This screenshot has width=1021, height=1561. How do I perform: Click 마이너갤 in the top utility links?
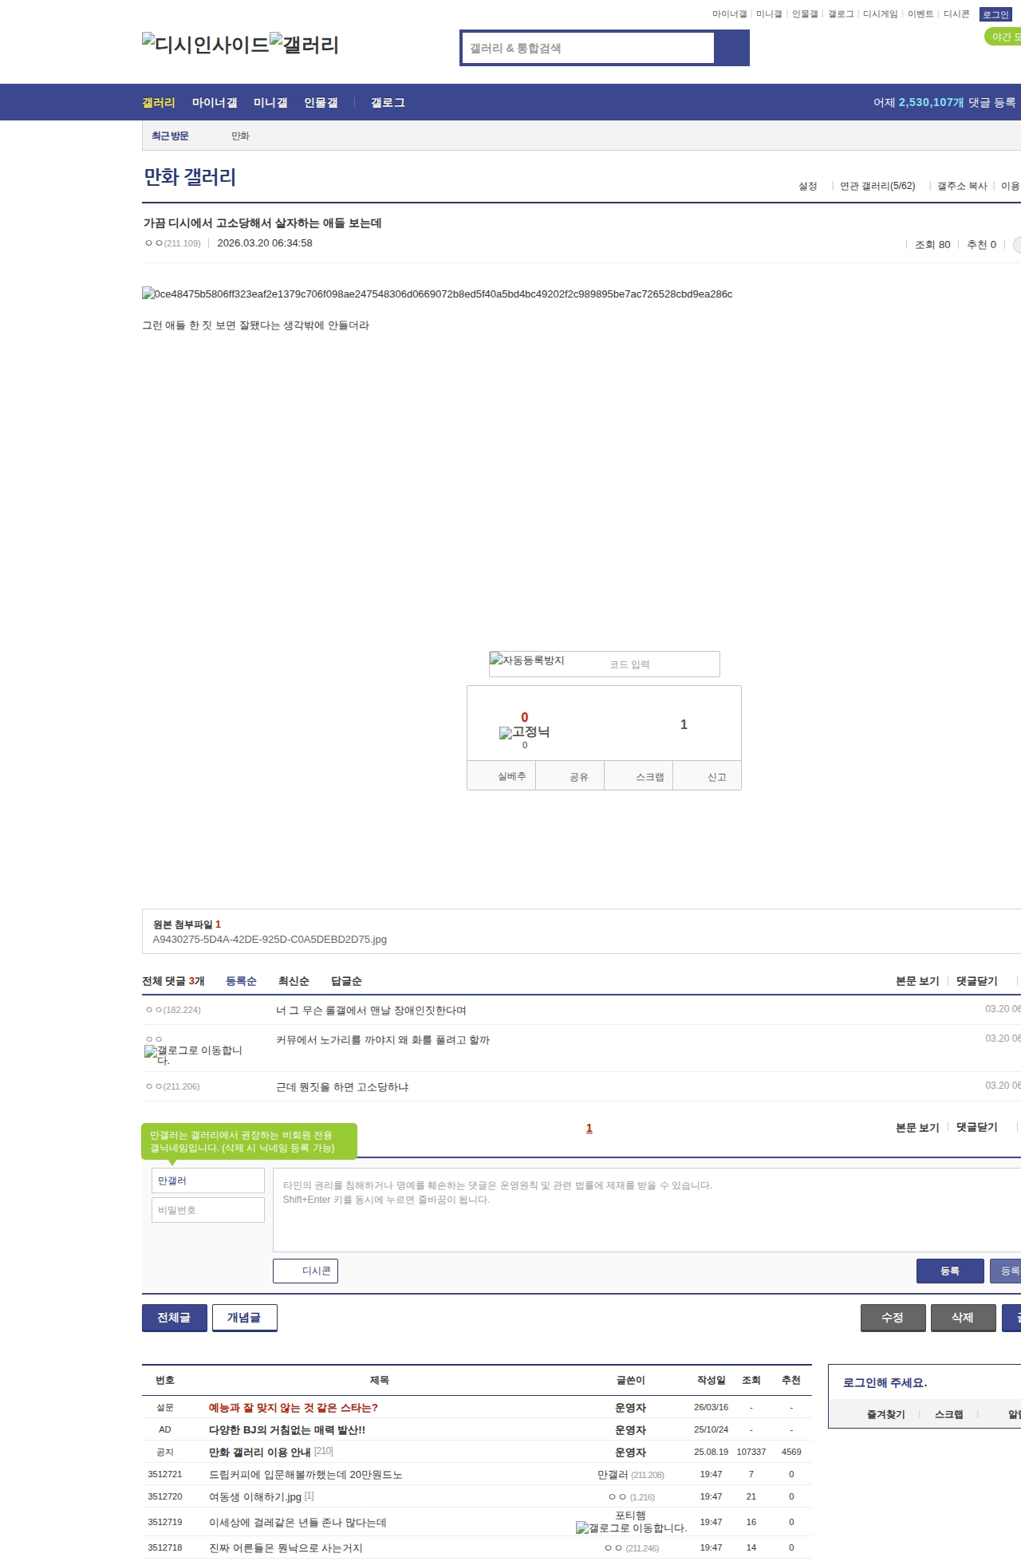[729, 14]
